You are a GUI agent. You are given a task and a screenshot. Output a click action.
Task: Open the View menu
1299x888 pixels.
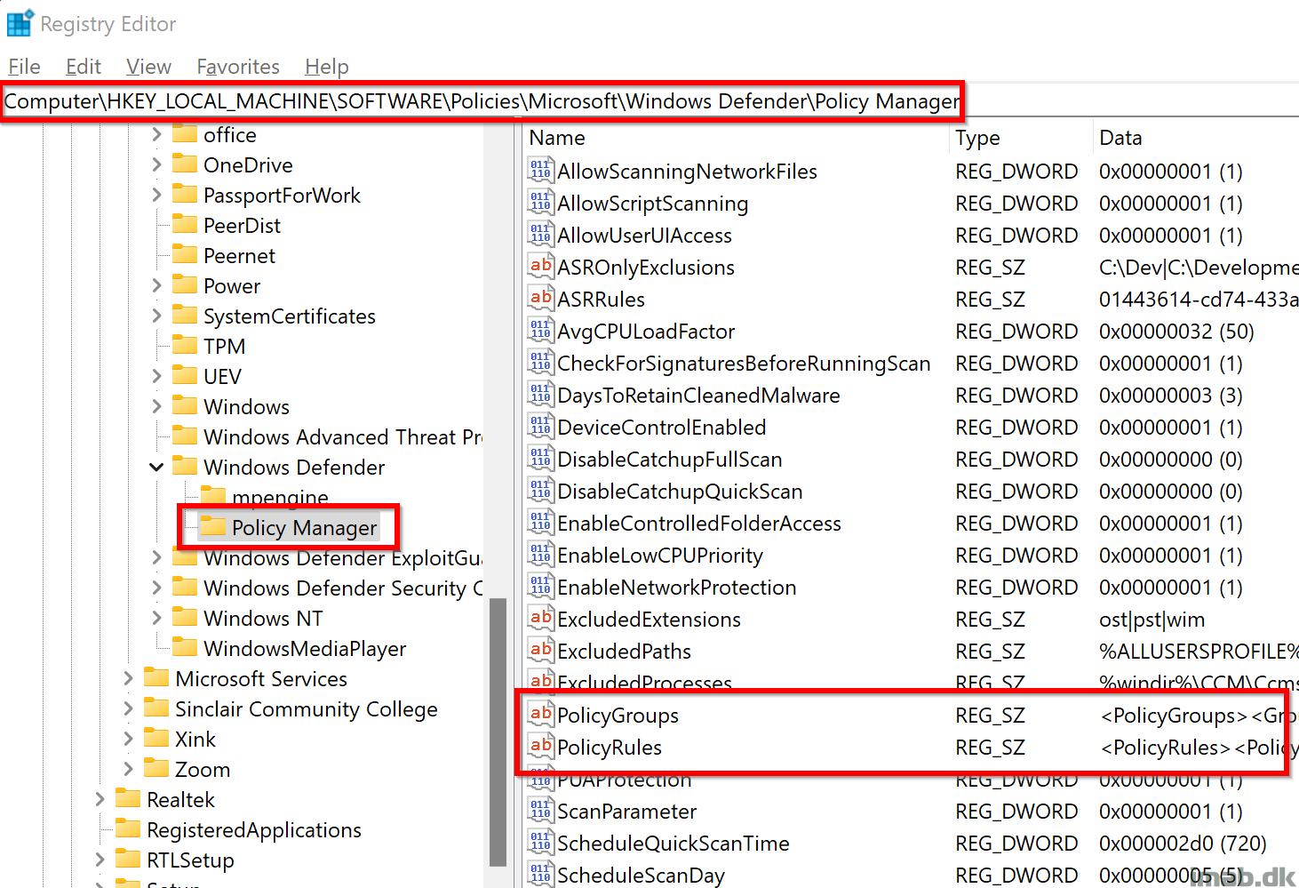click(x=148, y=67)
